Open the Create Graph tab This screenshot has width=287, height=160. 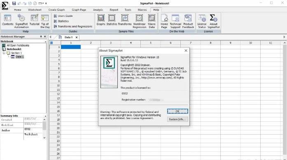[x=56, y=10]
